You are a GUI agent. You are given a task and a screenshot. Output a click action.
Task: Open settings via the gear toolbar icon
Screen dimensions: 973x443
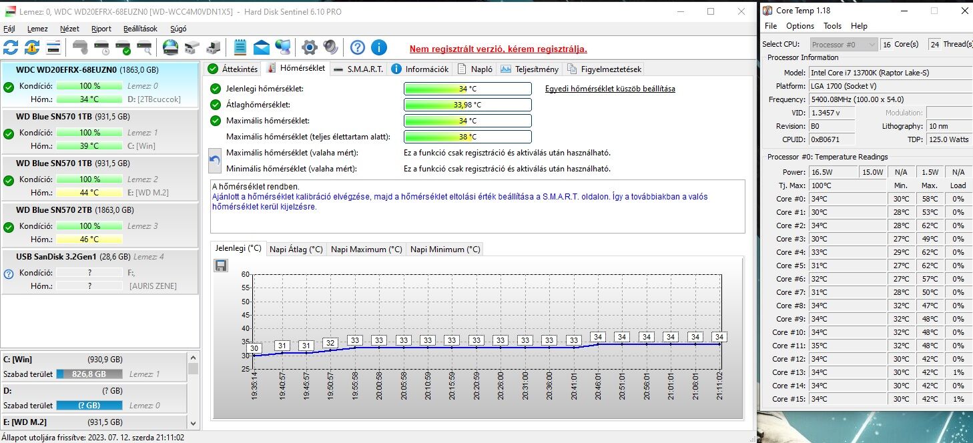click(x=309, y=47)
